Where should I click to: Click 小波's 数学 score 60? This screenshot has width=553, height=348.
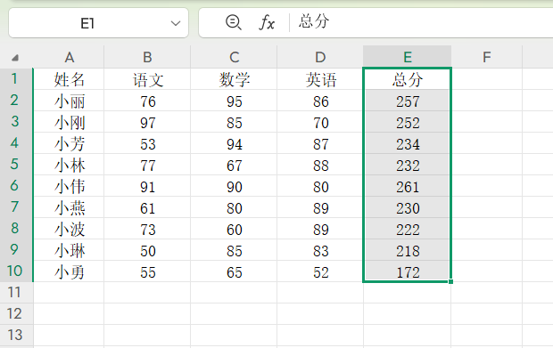[x=234, y=230]
